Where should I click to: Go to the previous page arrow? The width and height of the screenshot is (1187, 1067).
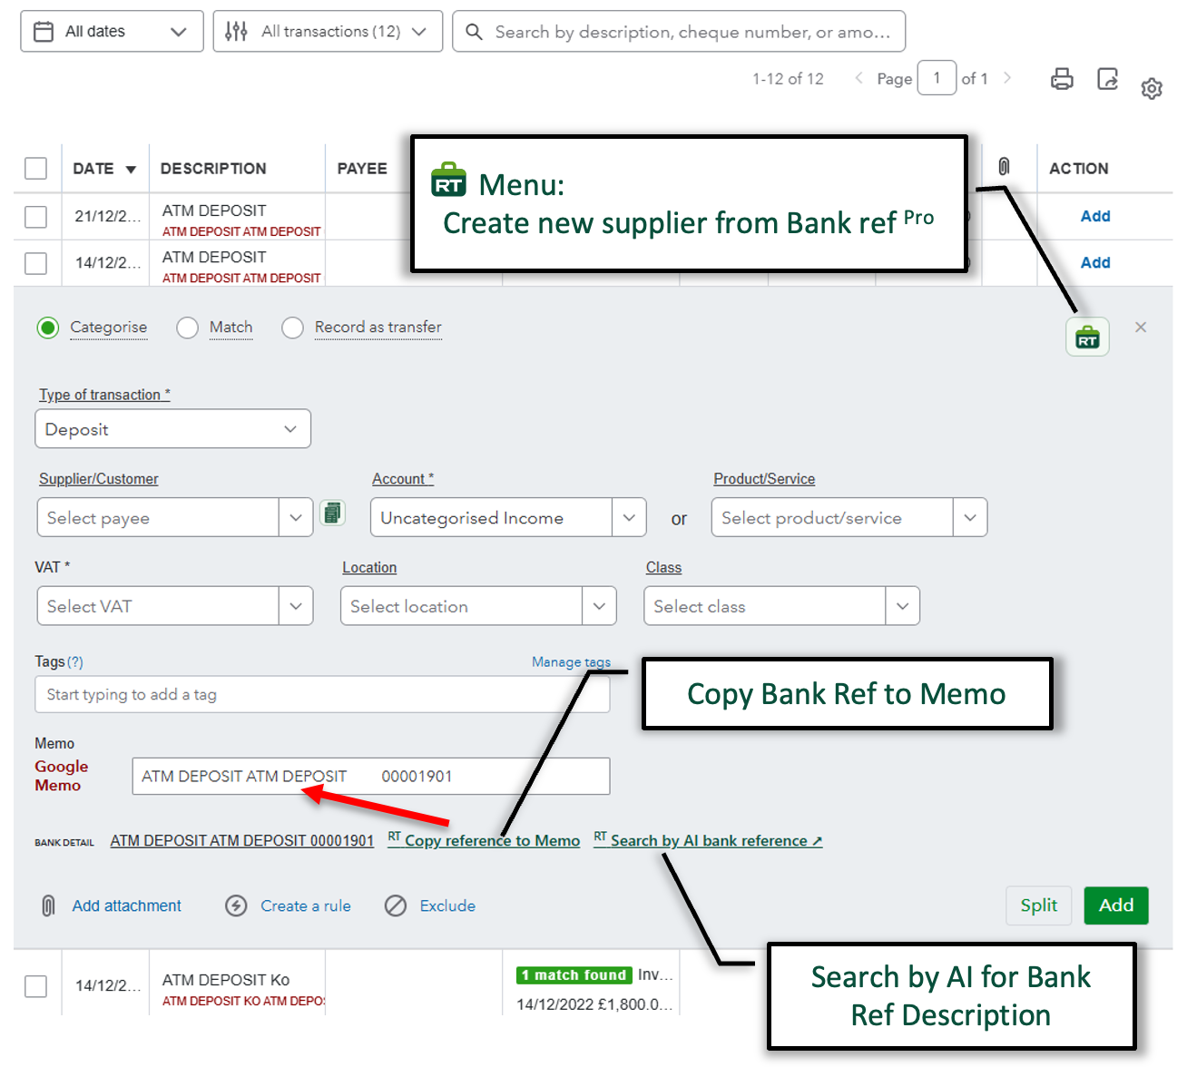pos(858,78)
